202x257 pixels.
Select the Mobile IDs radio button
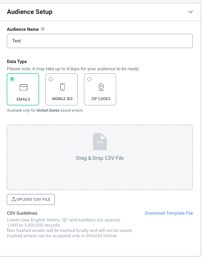51,79
